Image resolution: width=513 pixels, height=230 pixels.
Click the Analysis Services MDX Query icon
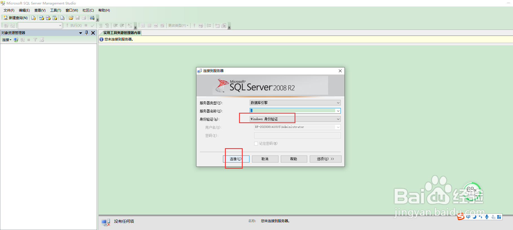coord(42,18)
